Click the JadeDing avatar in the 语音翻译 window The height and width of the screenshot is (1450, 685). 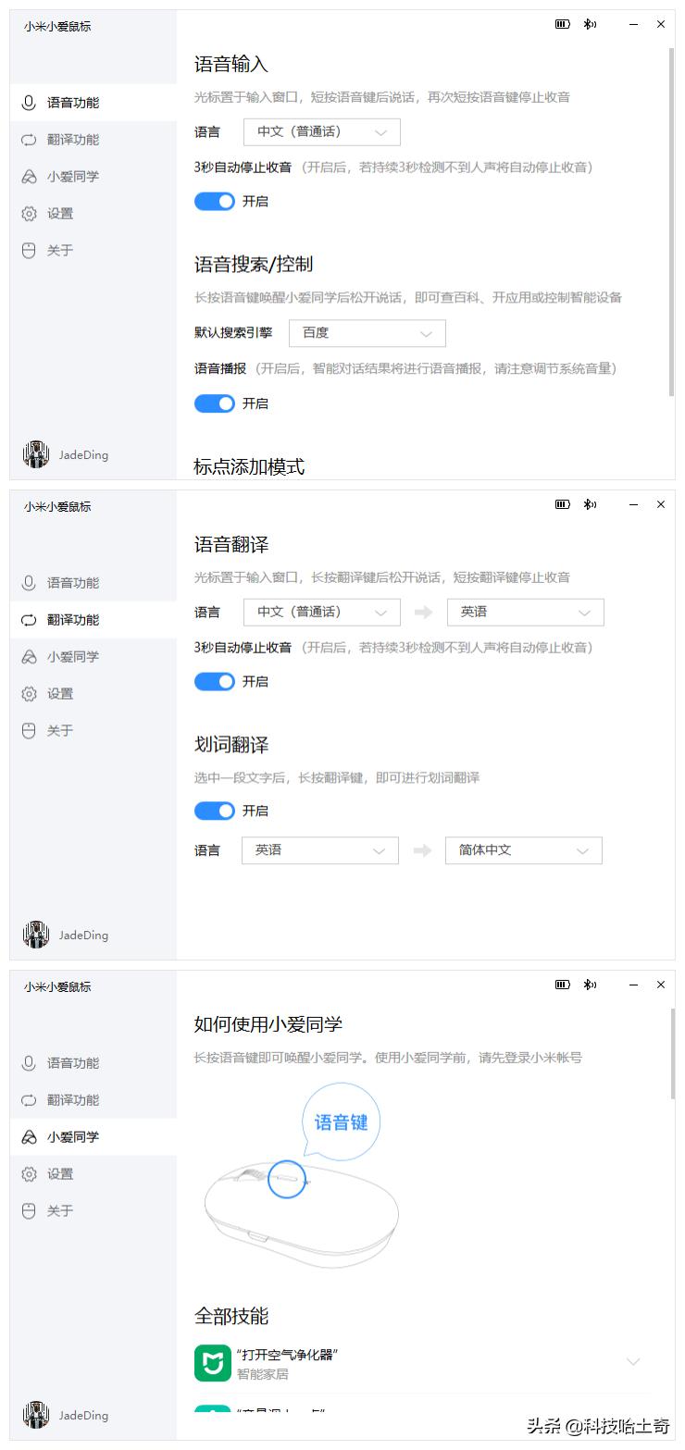36,935
